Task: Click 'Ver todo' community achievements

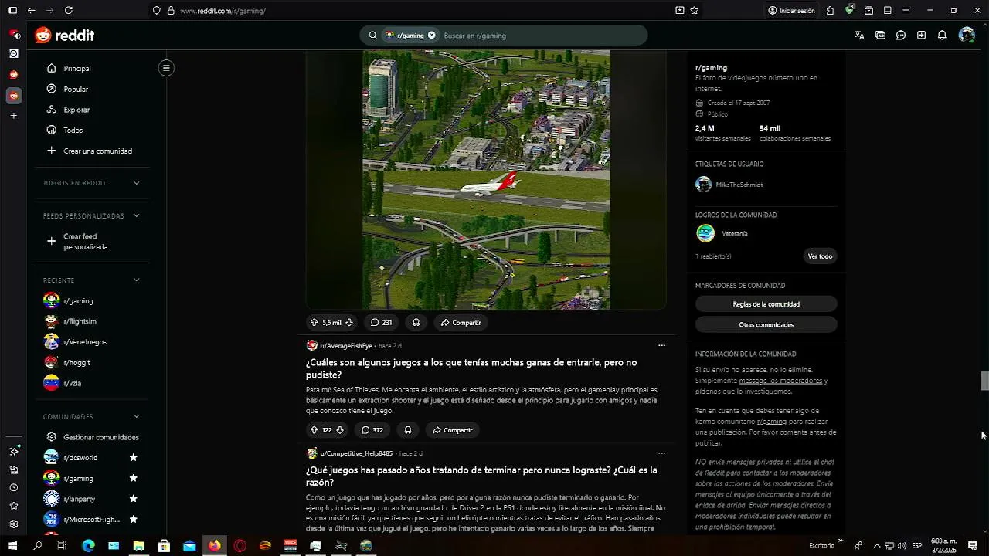Action: [820, 256]
